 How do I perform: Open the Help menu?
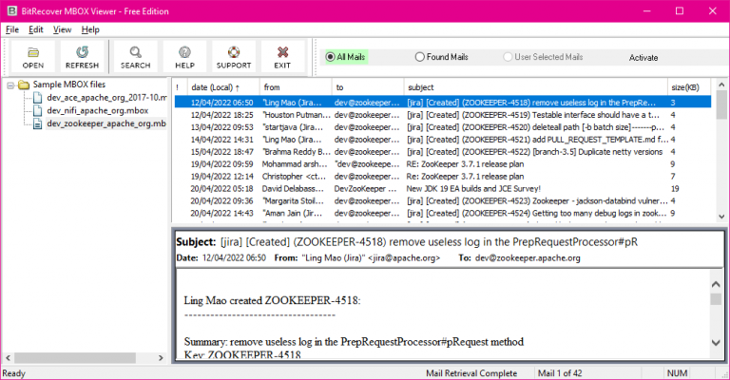pyautogui.click(x=90, y=29)
